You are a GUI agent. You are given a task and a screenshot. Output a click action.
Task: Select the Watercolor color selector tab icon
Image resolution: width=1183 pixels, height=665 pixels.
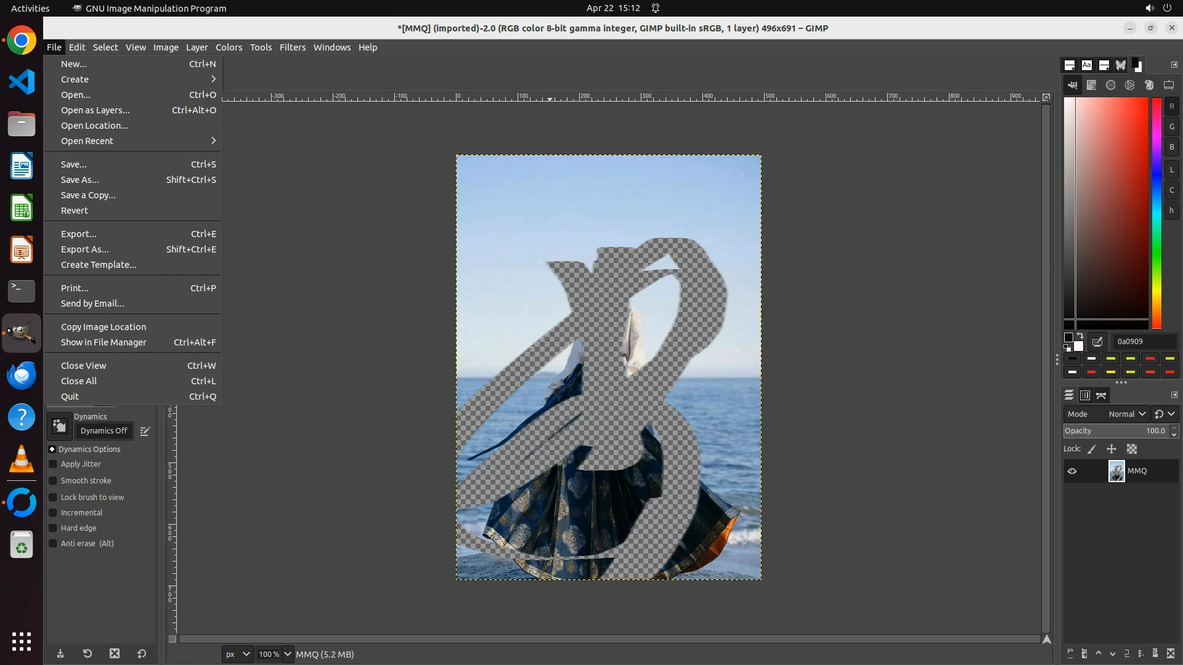(x=1111, y=86)
